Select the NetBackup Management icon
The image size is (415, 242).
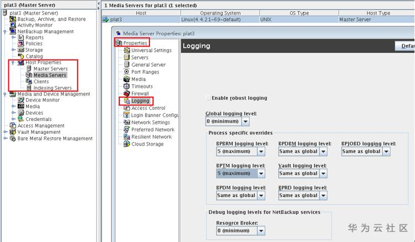tap(12, 31)
